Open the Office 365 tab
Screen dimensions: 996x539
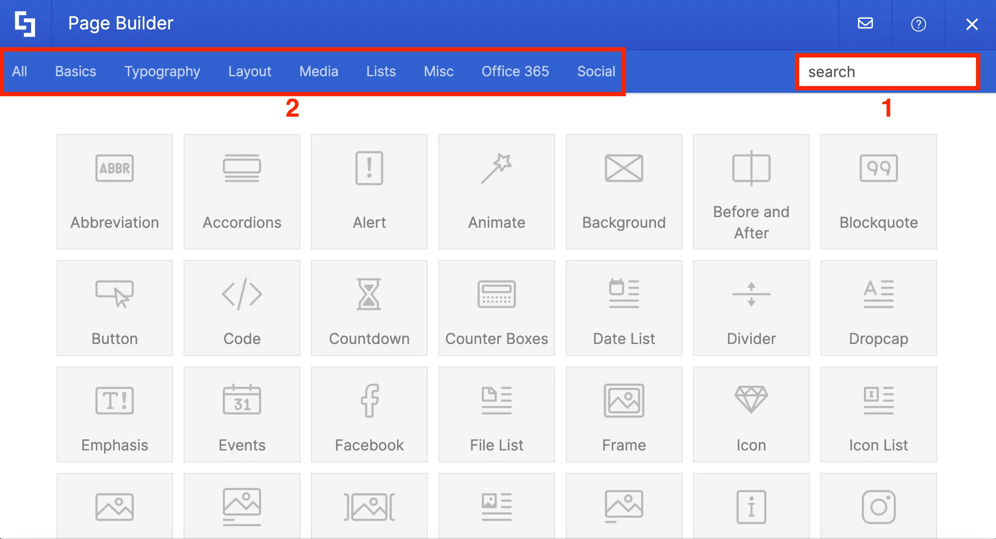tap(515, 71)
